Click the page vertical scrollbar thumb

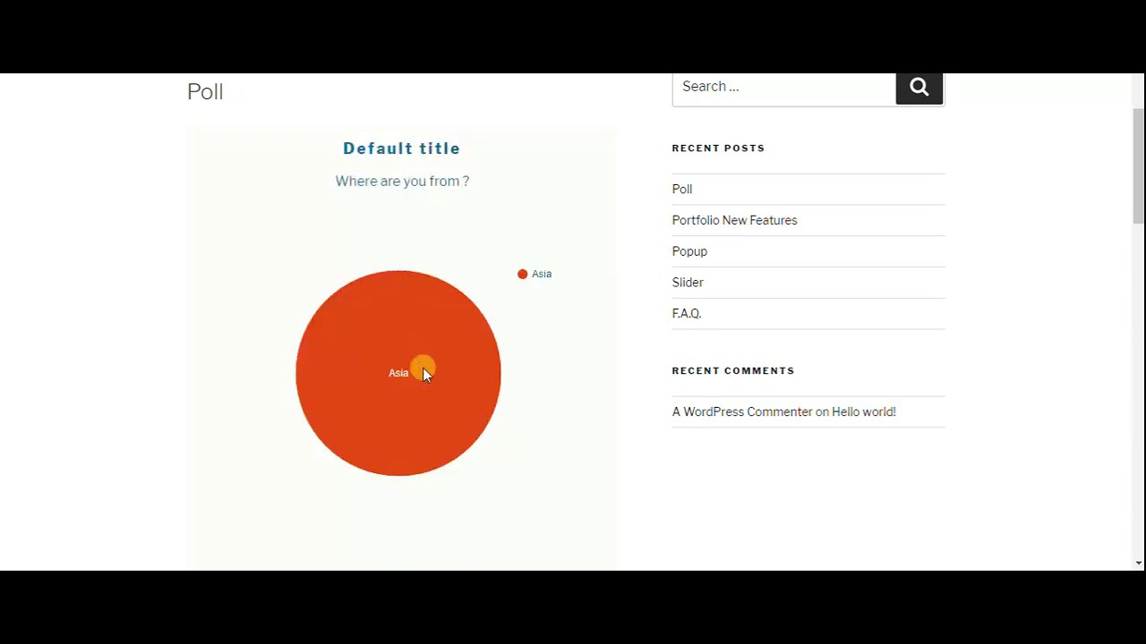point(1139,165)
